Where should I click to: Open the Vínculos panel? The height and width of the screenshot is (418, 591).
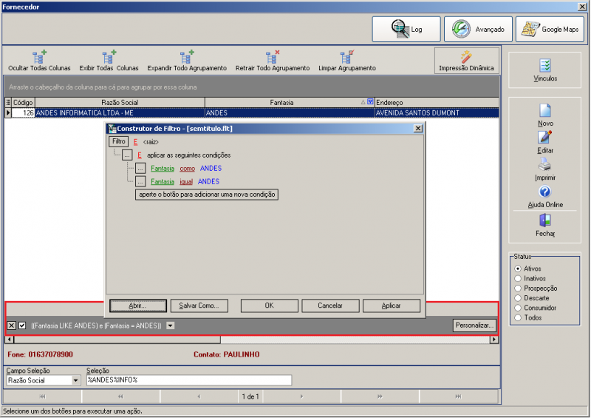[545, 70]
